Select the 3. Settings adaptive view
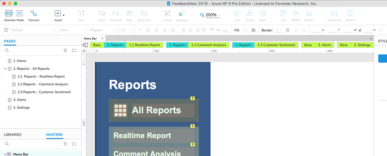 coord(362,45)
